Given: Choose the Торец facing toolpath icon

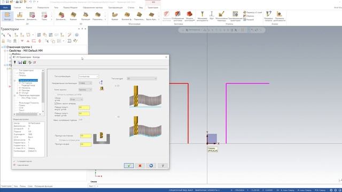Looking at the screenshot, I should [x=44, y=16].
